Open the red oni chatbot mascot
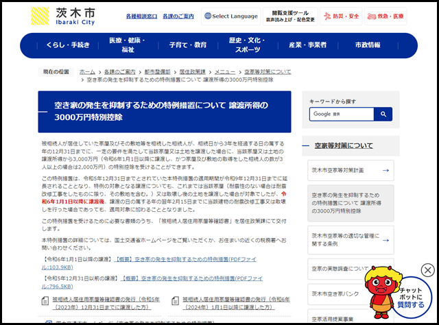The image size is (439, 325). (x=382, y=292)
